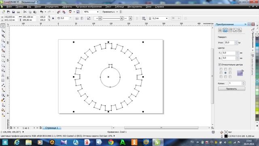Open the application launcher dropdown arrow
Image resolution: width=259 pixels, height=146 pixels.
point(74,12)
